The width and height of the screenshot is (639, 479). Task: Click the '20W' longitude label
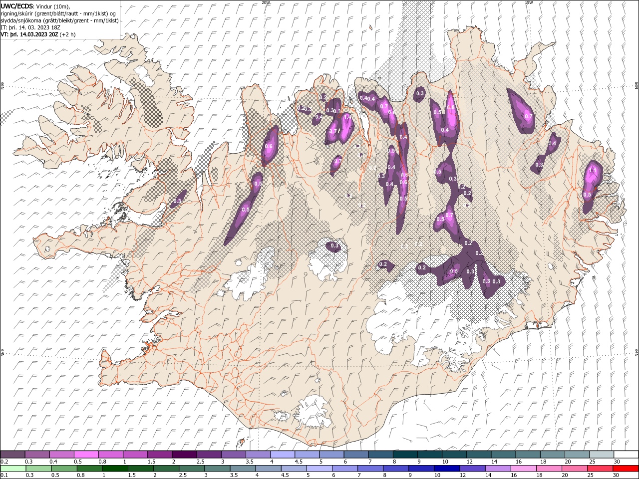266,2
